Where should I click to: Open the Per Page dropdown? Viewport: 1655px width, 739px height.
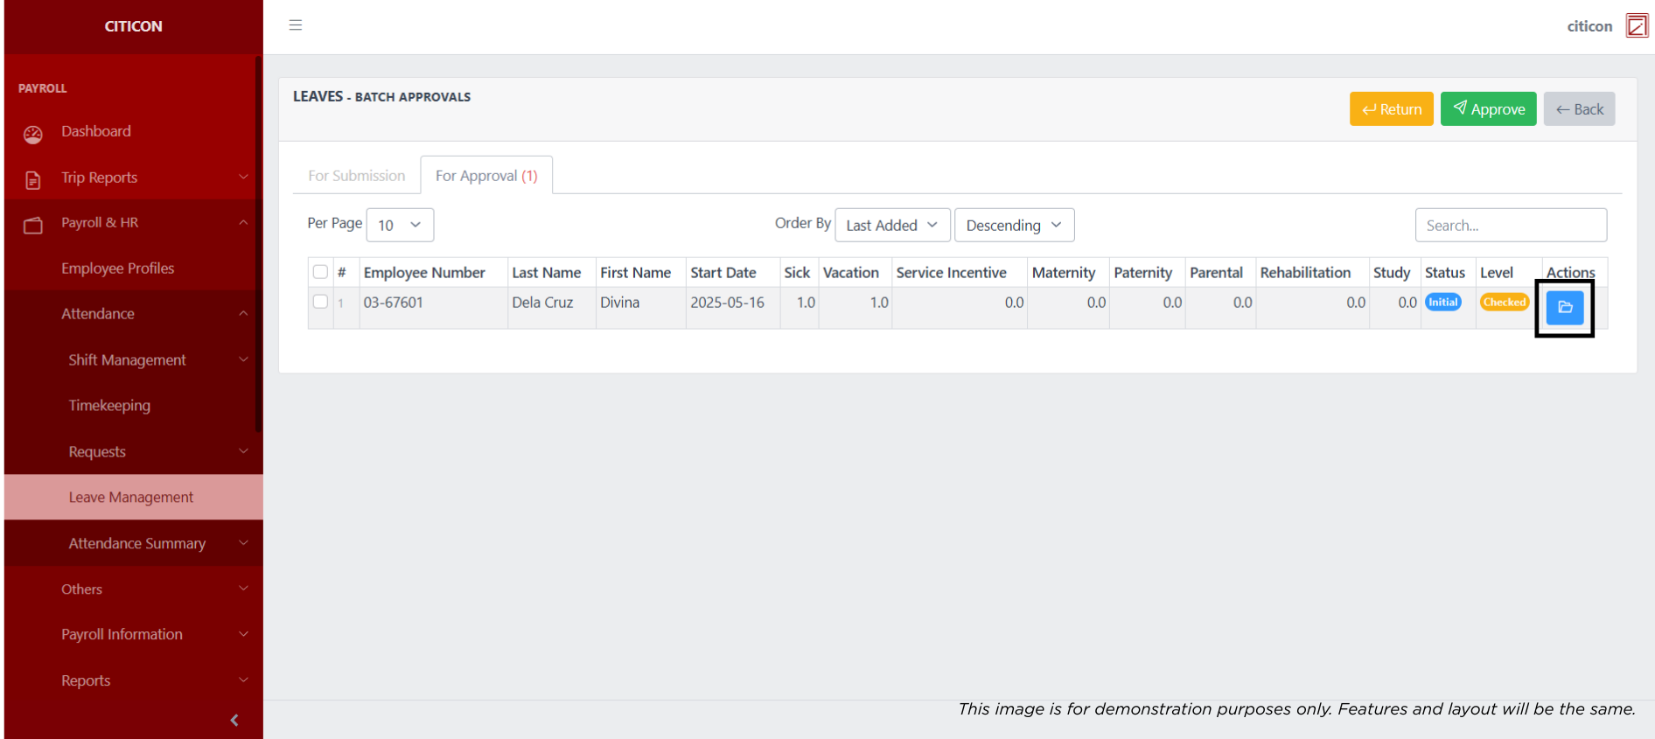tap(400, 225)
